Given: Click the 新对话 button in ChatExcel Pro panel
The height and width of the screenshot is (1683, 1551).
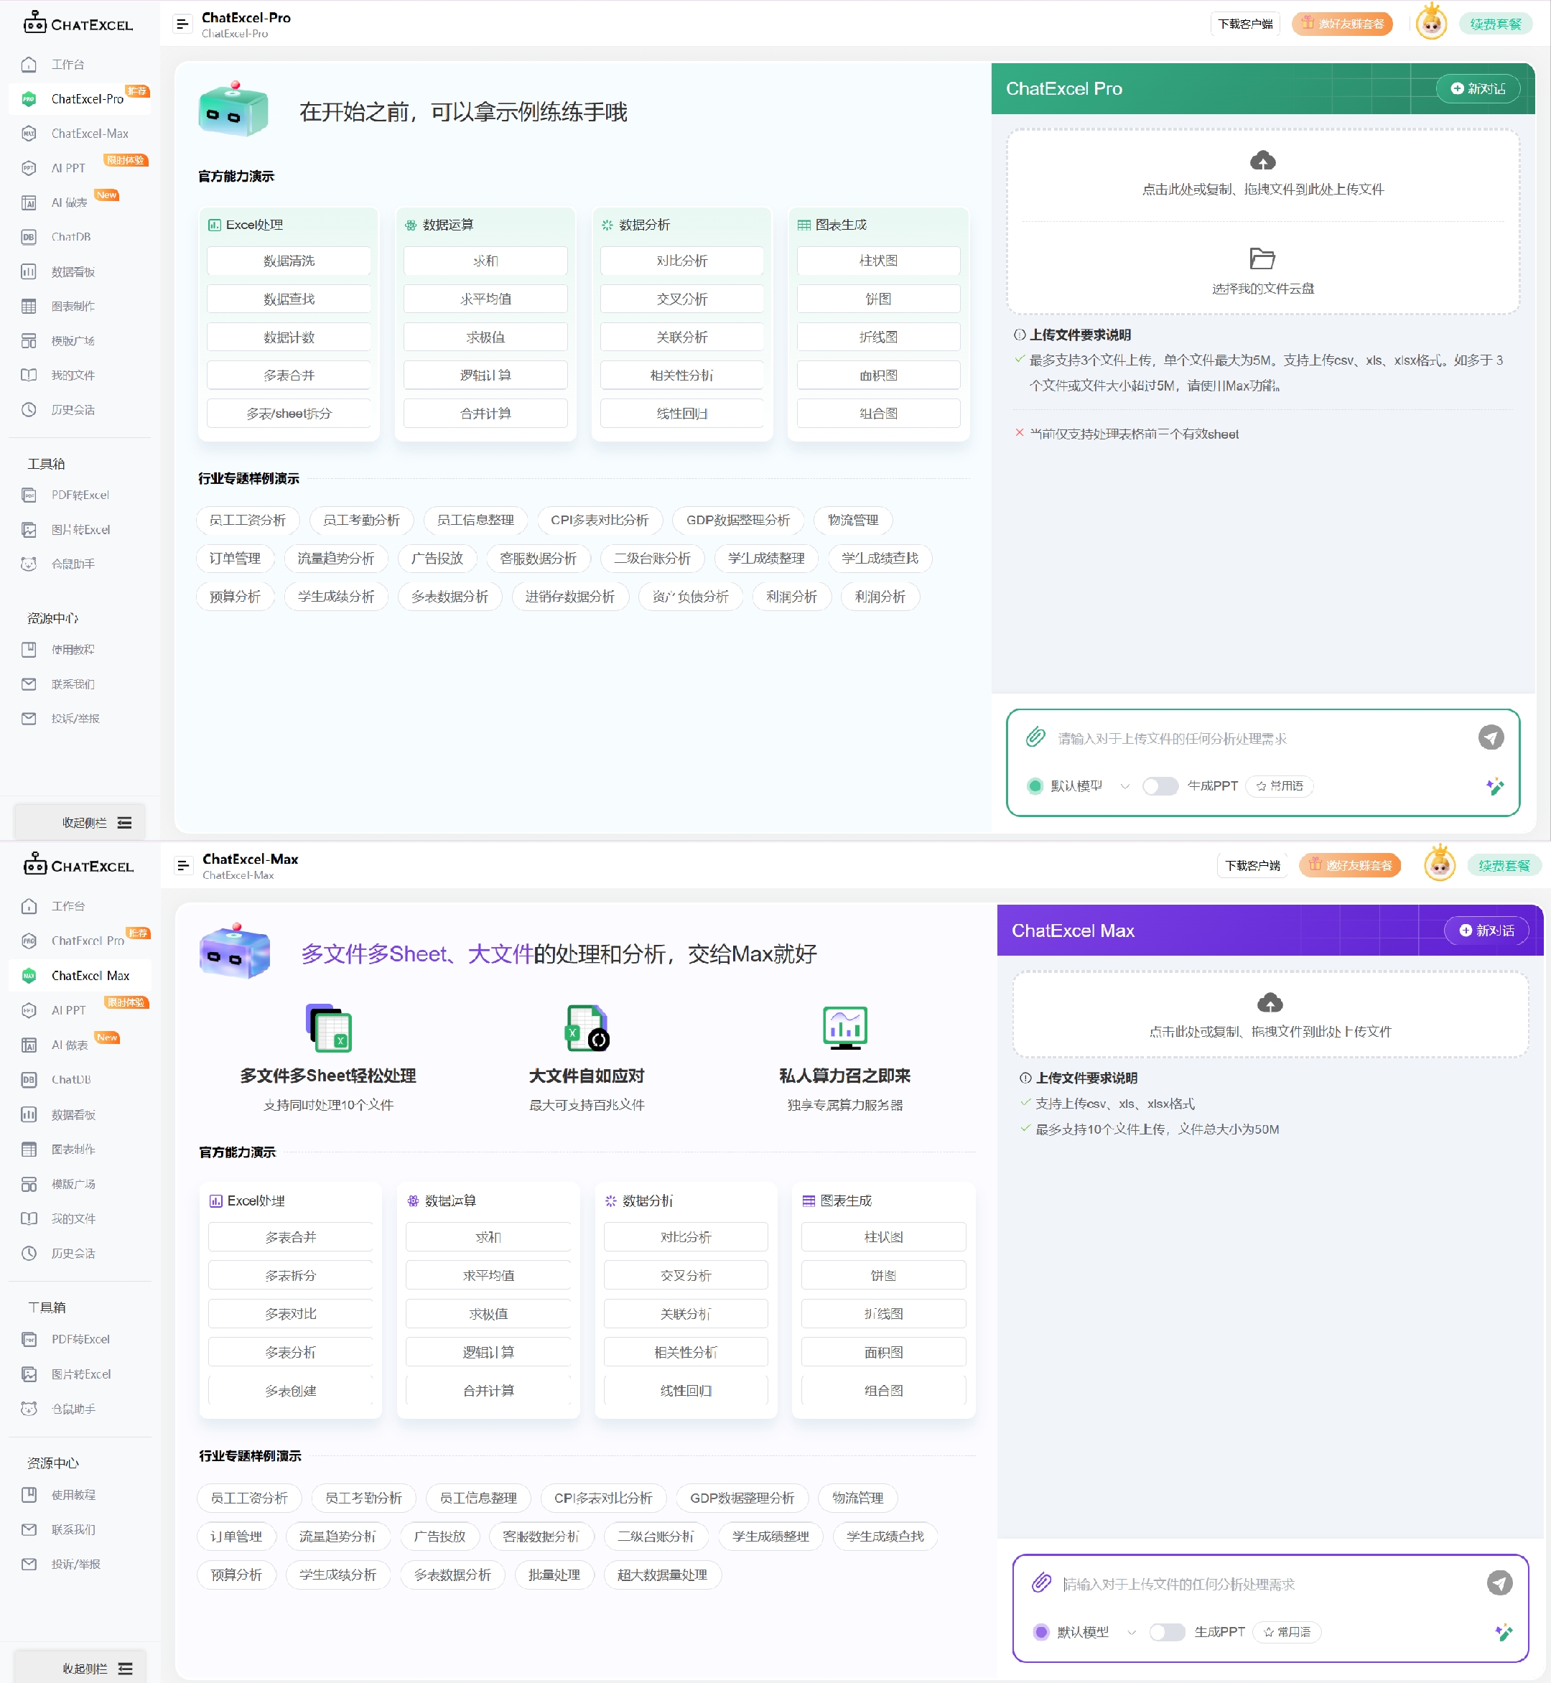Looking at the screenshot, I should click(x=1478, y=88).
